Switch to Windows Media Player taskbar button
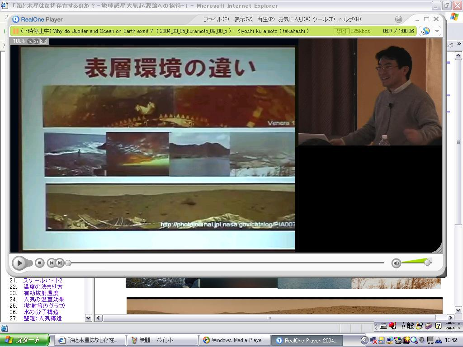Viewport: 463px width, 347px height. (234, 340)
